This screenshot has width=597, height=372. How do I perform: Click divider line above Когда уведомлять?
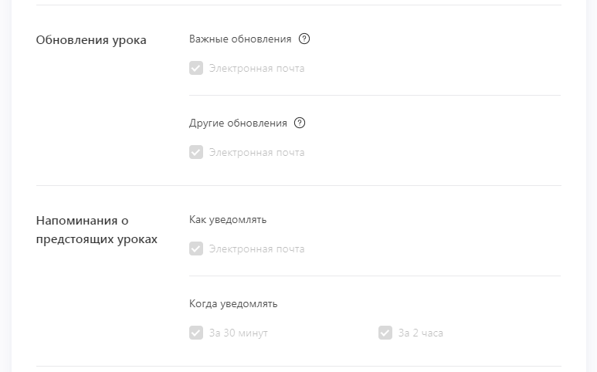click(x=375, y=276)
